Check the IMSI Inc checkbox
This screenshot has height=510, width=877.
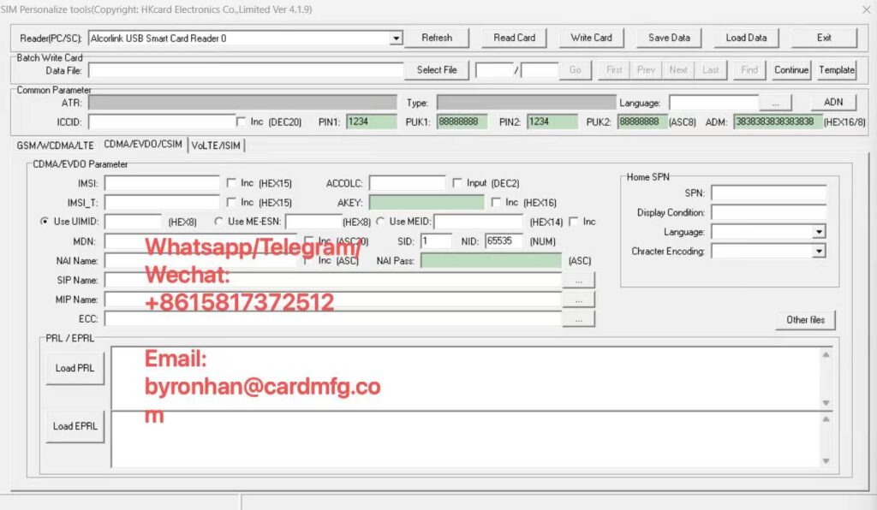pyautogui.click(x=231, y=183)
